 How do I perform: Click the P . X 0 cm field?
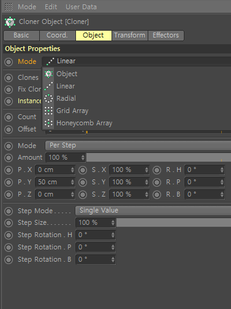coord(55,170)
